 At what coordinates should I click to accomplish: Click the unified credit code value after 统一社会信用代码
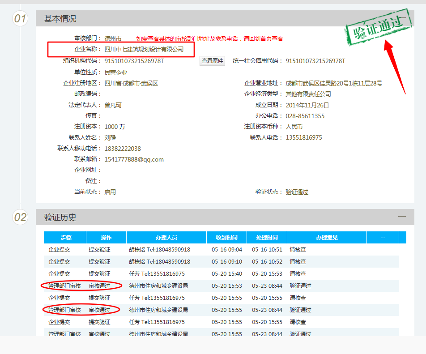coord(315,61)
